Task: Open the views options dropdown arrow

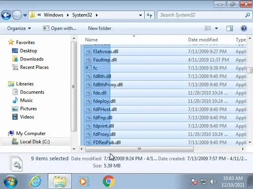Action: point(216,28)
